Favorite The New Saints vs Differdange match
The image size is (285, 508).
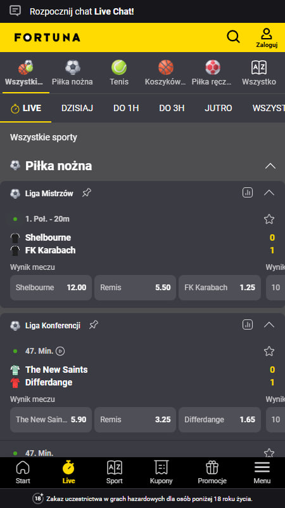click(x=269, y=351)
